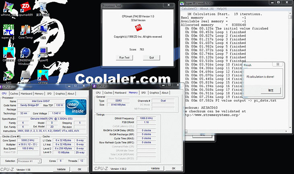This screenshot has width=294, height=174.
Task: Open About menu in Super PI
Action: click(207, 9)
